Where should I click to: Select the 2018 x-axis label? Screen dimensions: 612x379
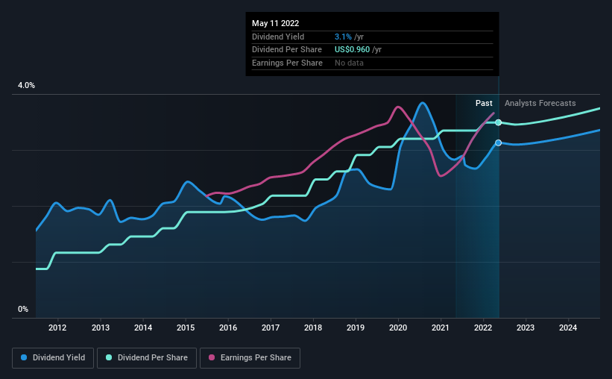[313, 328]
